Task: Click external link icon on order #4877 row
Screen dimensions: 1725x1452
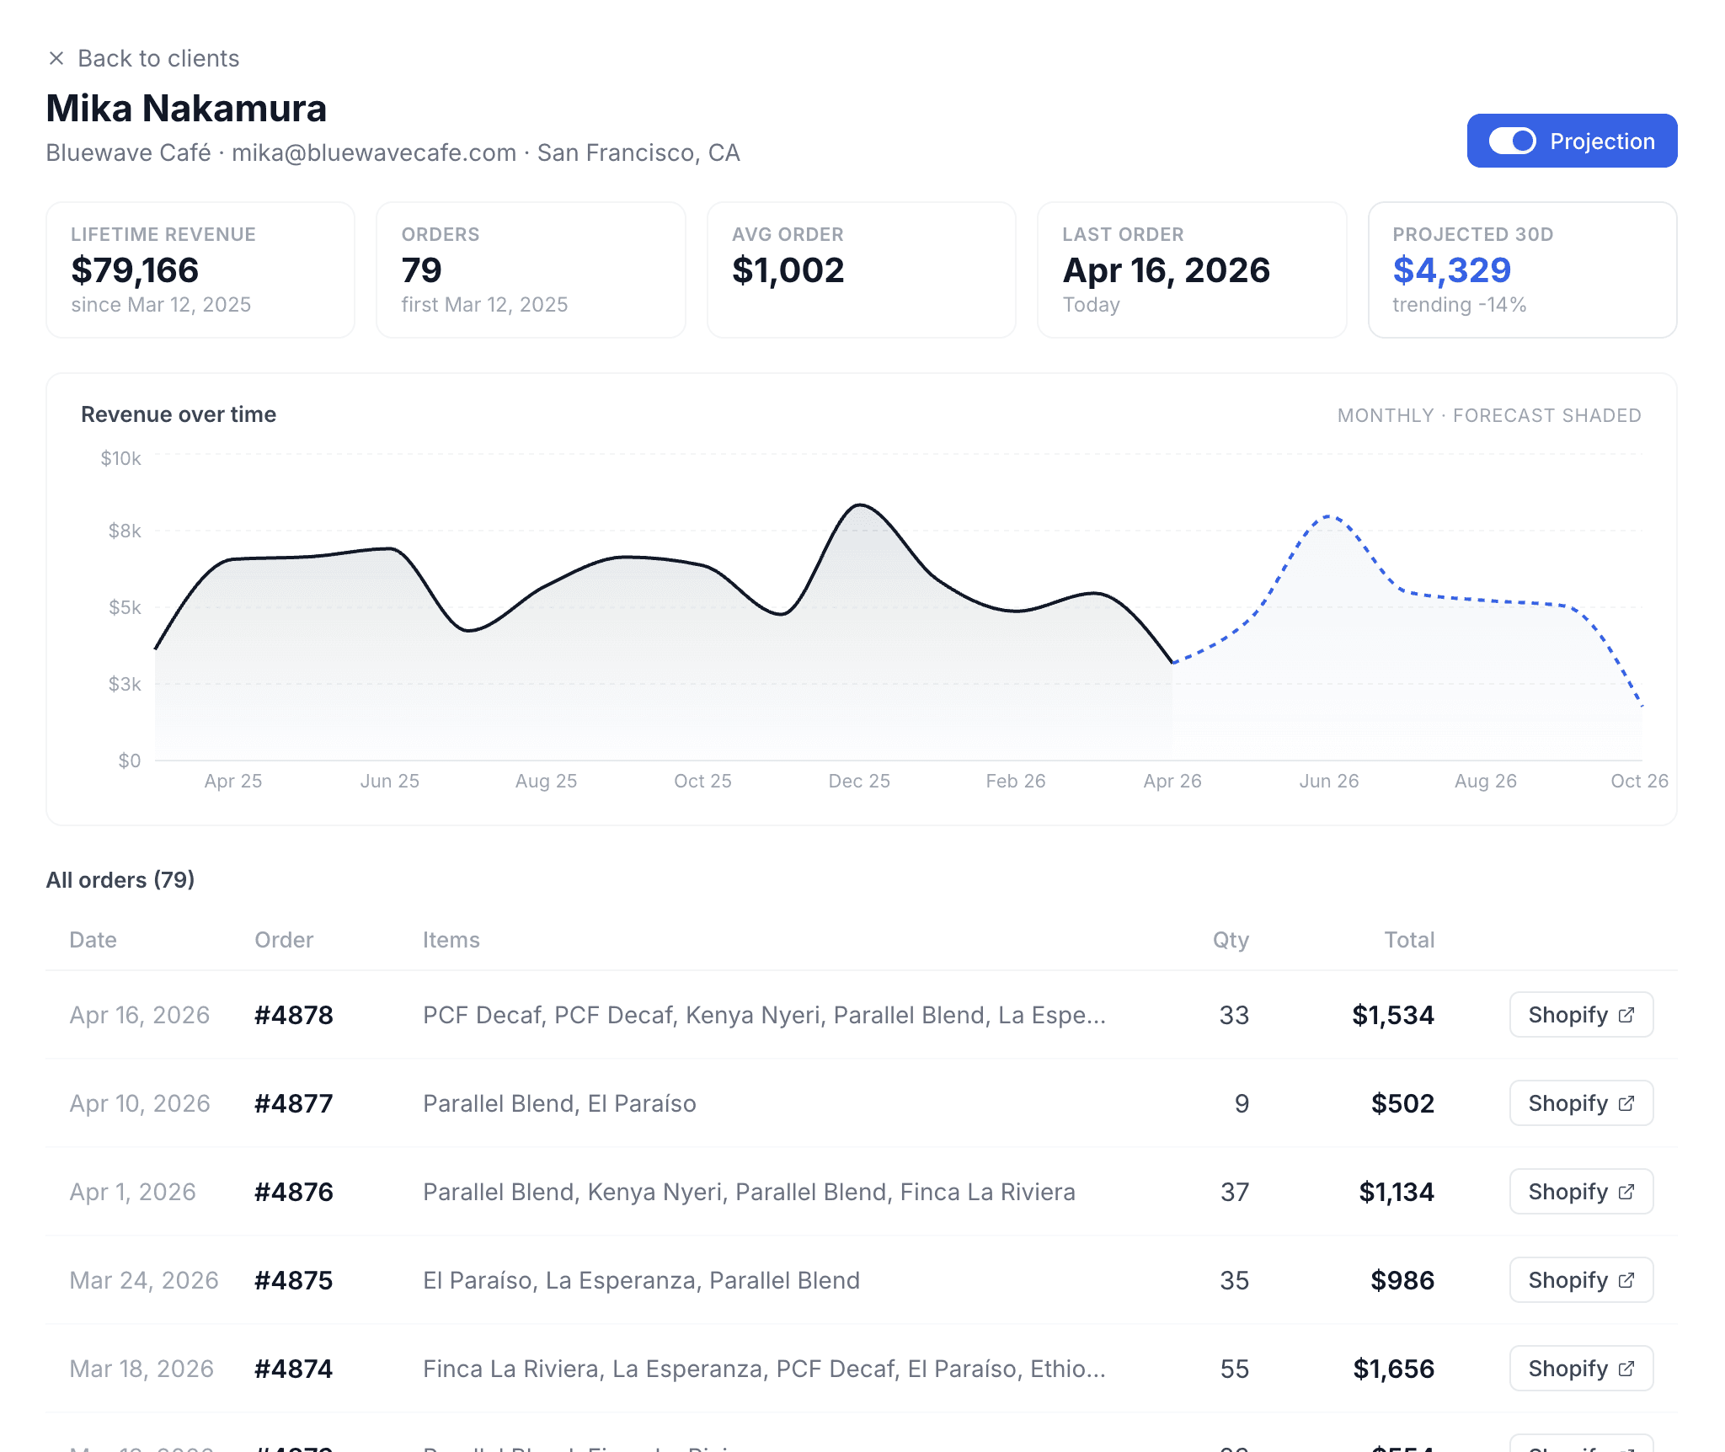Action: [x=1626, y=1103]
